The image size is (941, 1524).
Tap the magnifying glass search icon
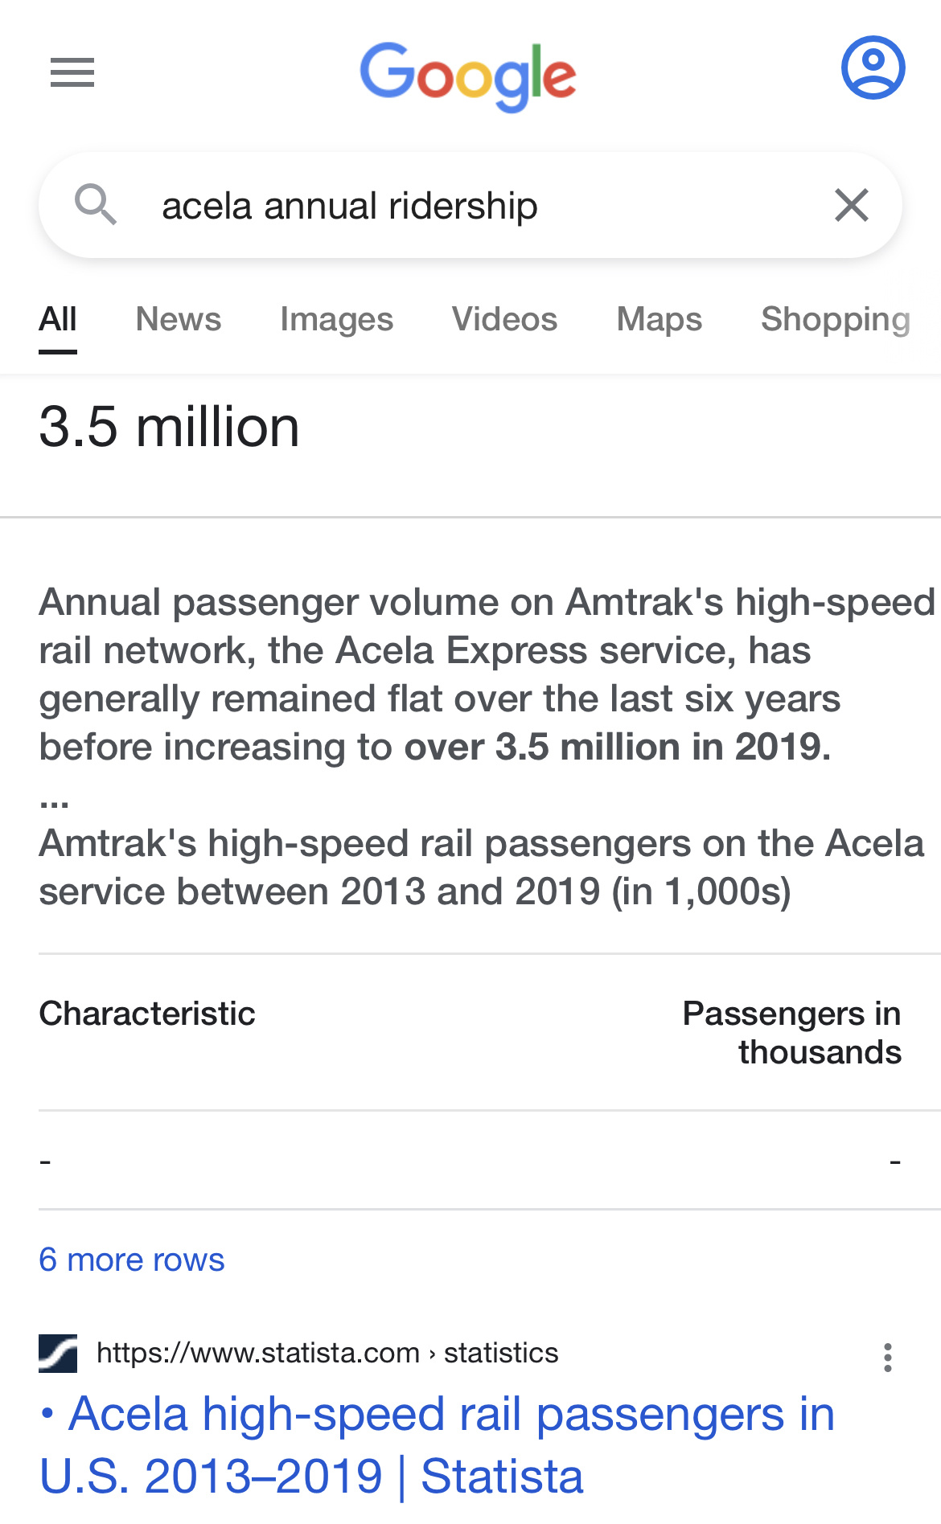coord(96,204)
